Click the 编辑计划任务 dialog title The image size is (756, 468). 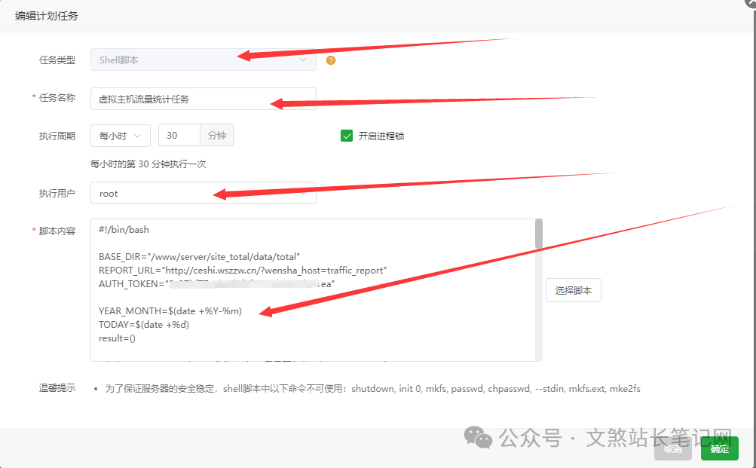click(x=46, y=16)
